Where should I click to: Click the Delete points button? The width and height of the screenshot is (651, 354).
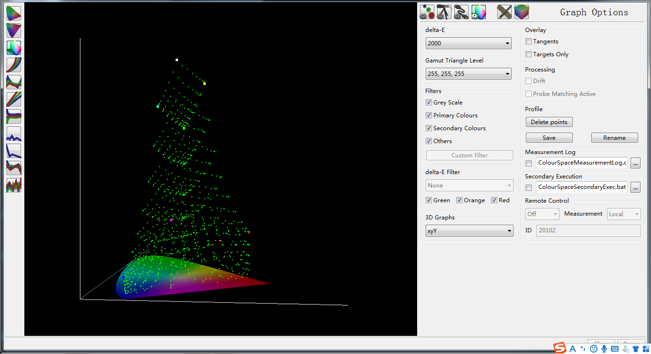549,122
